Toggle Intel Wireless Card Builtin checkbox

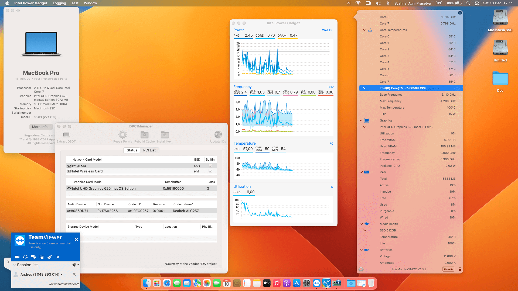point(210,171)
